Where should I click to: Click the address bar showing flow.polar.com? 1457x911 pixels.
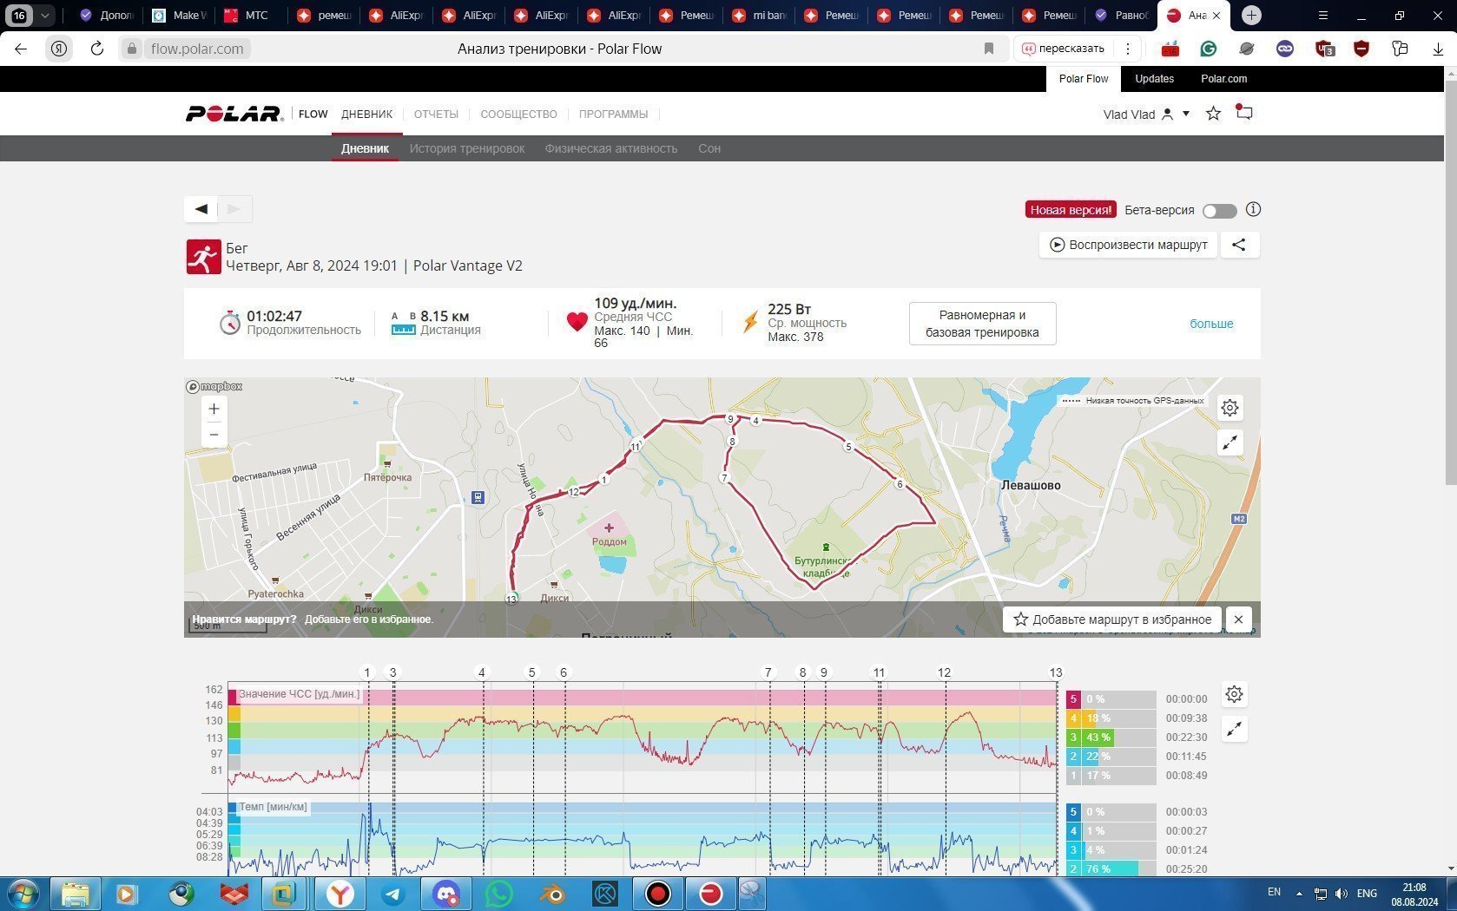pos(196,49)
